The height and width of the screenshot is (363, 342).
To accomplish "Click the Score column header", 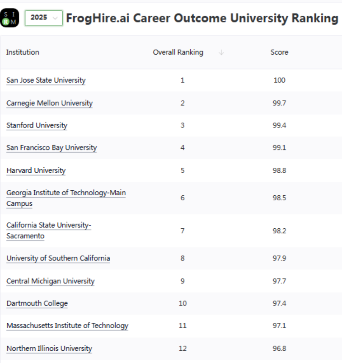I will tap(279, 52).
